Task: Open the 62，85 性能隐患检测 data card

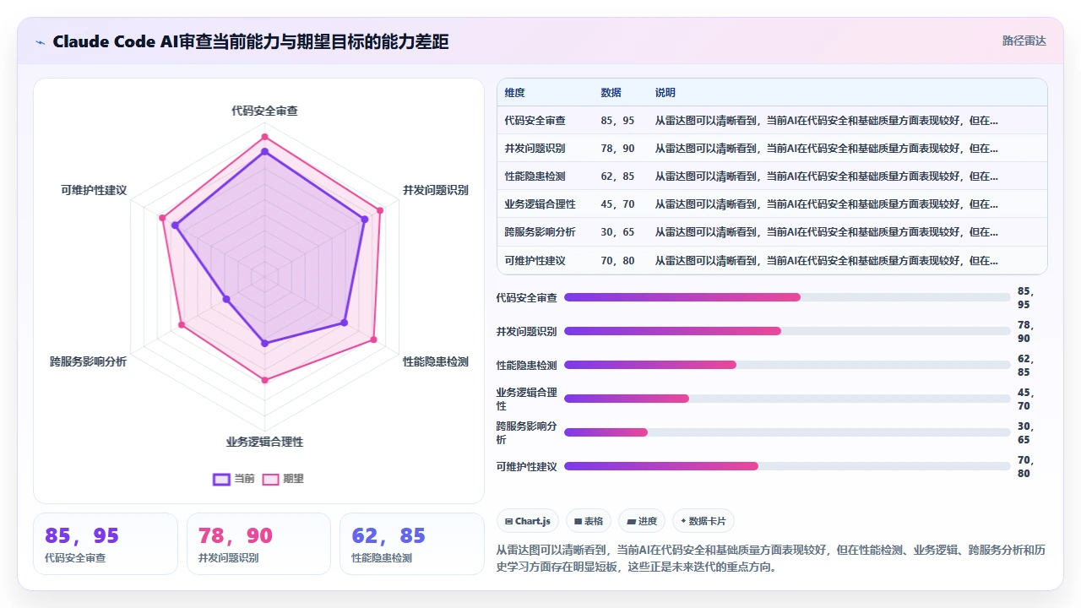Action: (412, 544)
